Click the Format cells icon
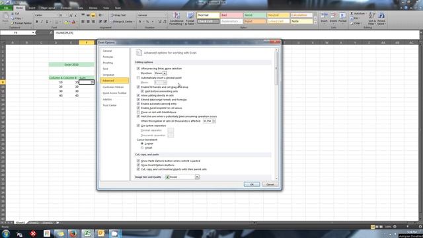The height and width of the screenshot is (238, 423). click(x=342, y=16)
